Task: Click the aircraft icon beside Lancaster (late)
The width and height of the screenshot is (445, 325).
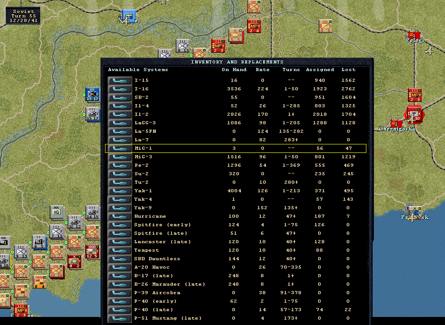Action: (120, 242)
